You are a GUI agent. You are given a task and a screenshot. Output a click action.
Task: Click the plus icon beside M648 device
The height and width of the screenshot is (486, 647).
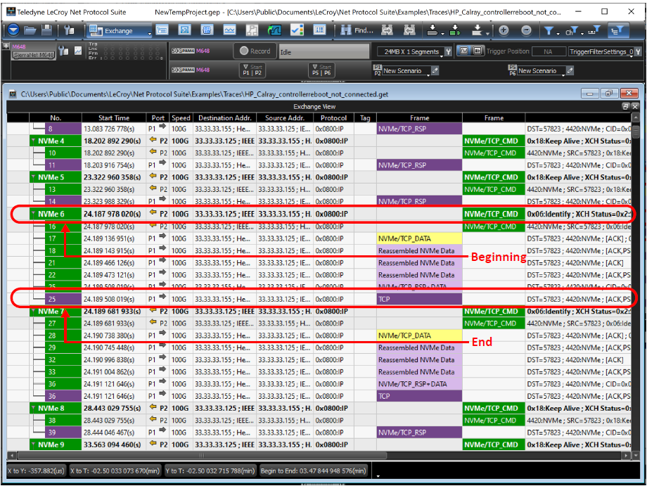tap(6, 46)
